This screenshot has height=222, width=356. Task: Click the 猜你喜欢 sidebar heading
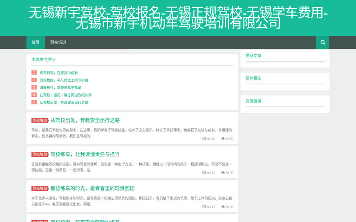[x=253, y=78]
